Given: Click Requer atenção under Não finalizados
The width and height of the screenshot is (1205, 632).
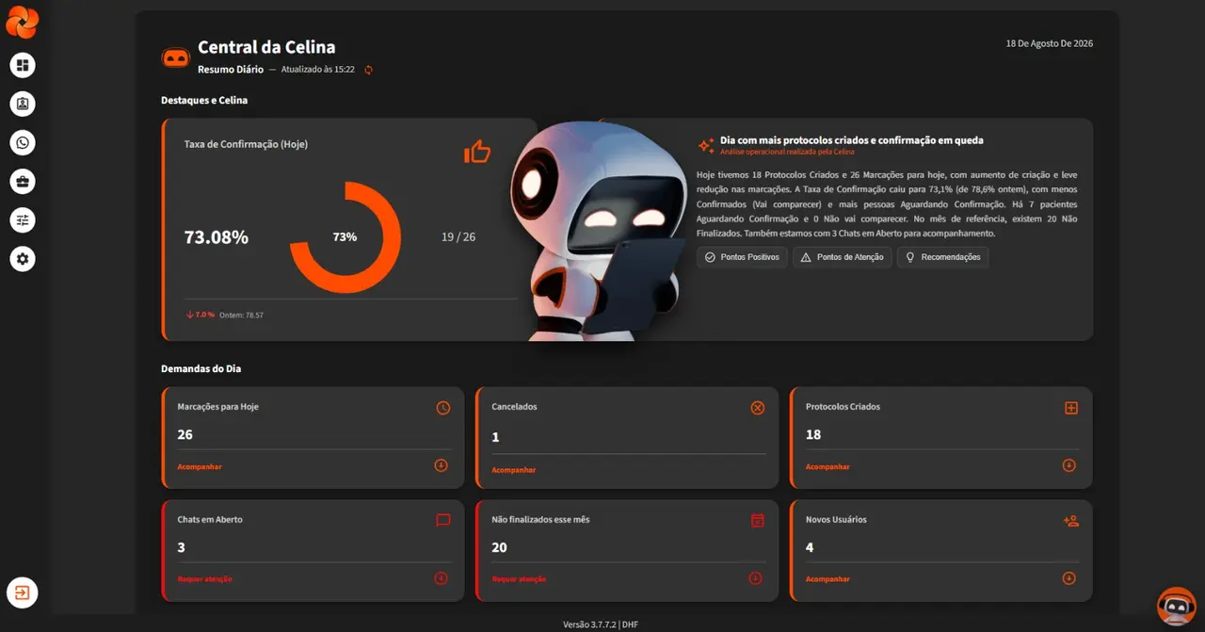Looking at the screenshot, I should click(519, 579).
